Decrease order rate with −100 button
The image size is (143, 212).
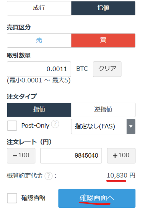click(21, 156)
